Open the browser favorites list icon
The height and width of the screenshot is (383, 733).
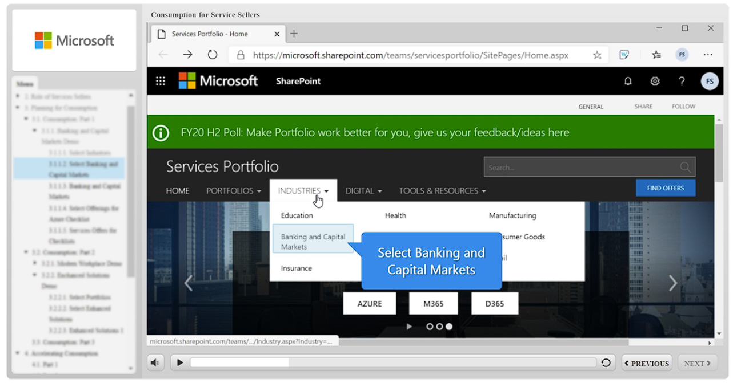pos(656,55)
